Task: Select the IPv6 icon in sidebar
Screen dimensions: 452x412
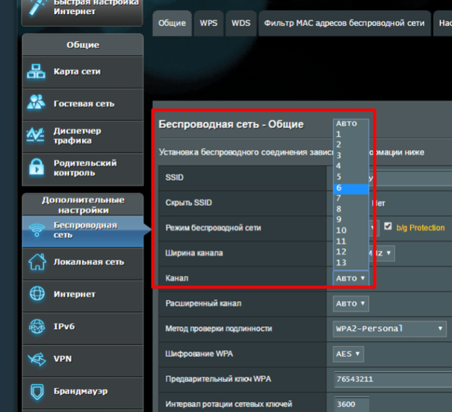Action: (x=37, y=327)
